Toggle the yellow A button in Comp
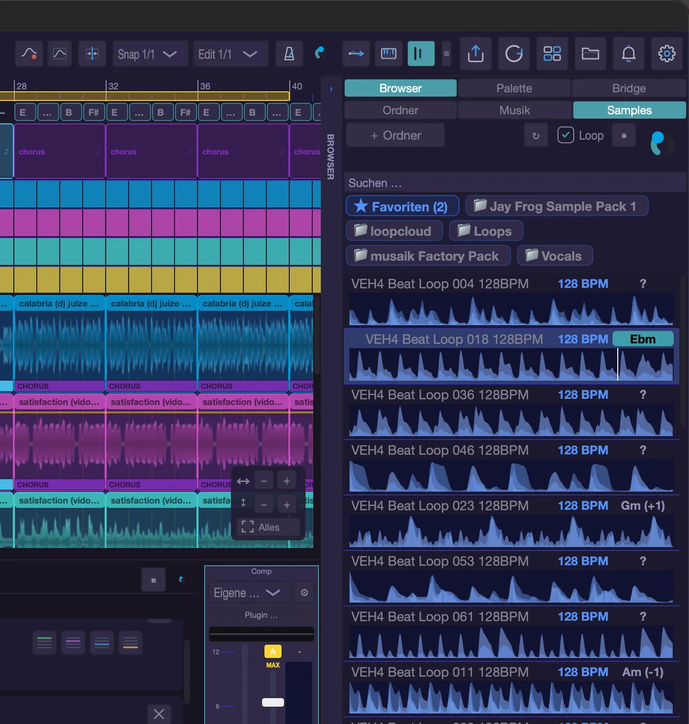The width and height of the screenshot is (689, 724). coord(273,652)
